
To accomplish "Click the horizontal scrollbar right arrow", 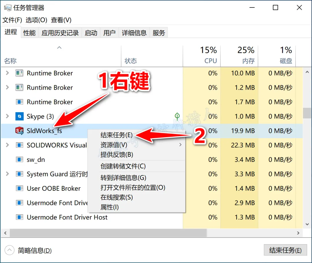I will (298, 233).
